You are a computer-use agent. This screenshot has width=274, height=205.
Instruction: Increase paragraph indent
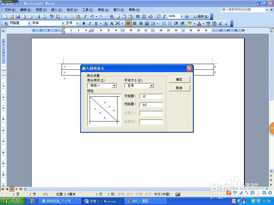(x=182, y=23)
